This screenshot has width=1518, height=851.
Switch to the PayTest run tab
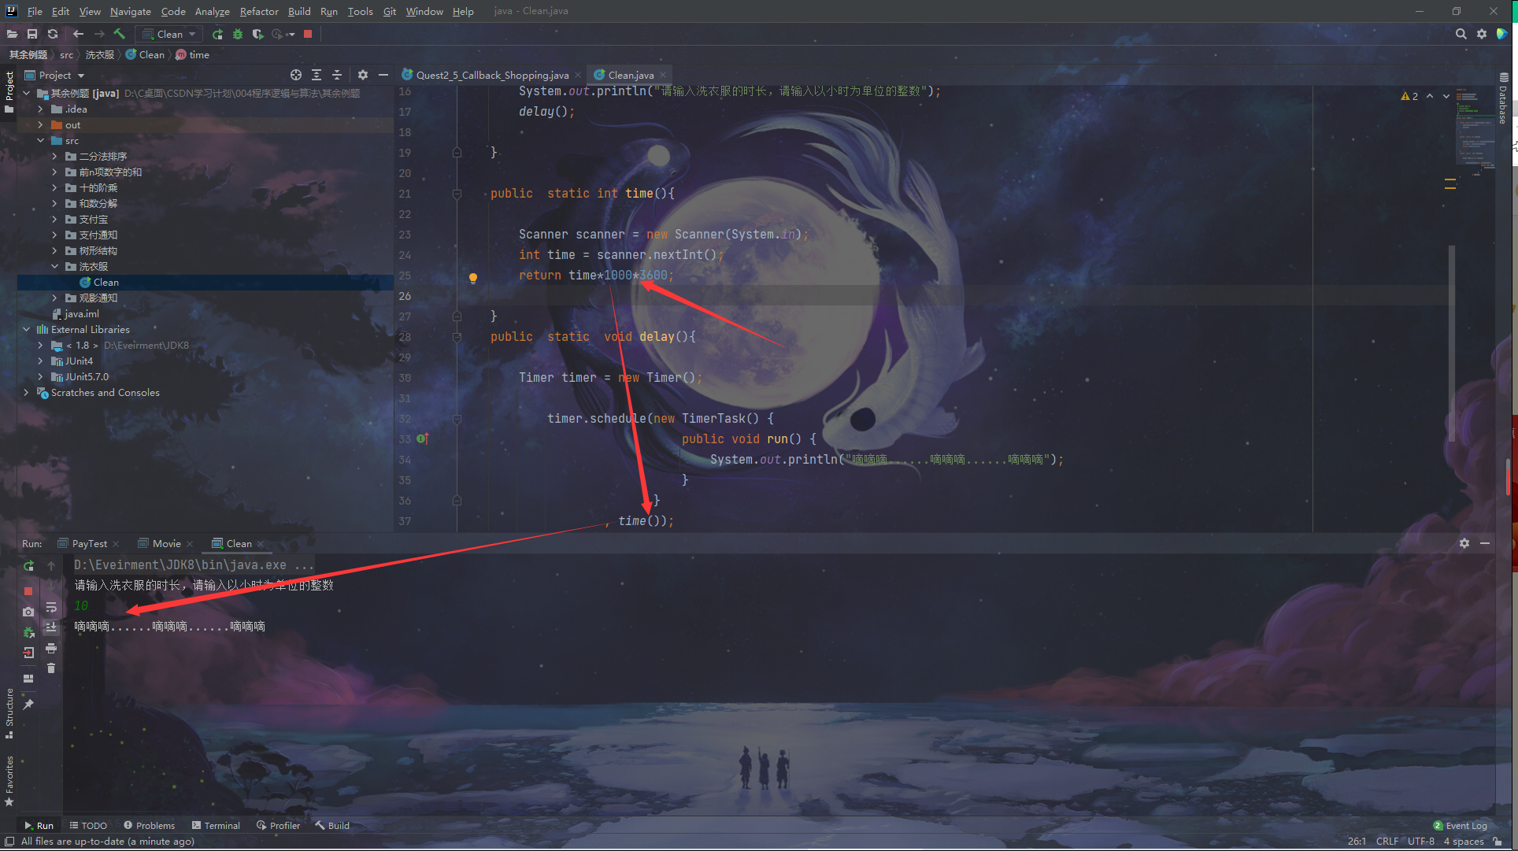click(x=89, y=543)
